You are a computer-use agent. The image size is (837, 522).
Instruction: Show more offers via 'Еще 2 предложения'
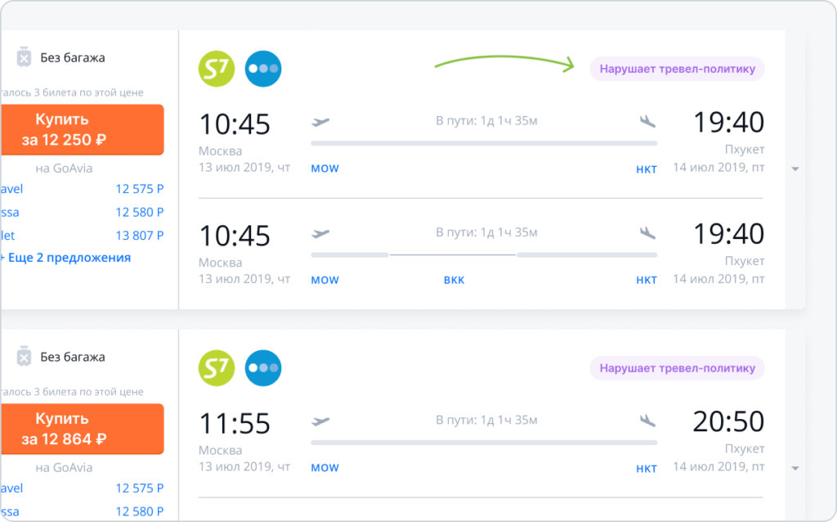click(x=66, y=258)
